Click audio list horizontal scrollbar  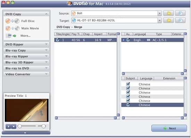click(x=153, y=74)
